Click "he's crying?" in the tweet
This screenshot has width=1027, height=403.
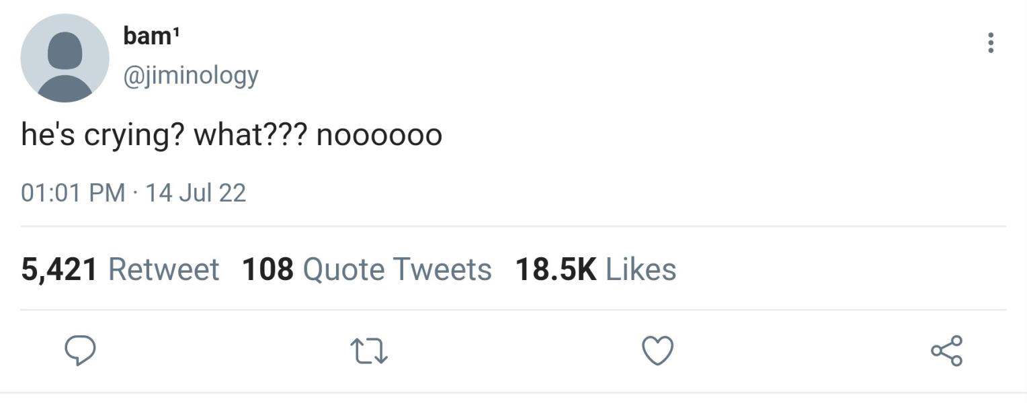pyautogui.click(x=104, y=135)
